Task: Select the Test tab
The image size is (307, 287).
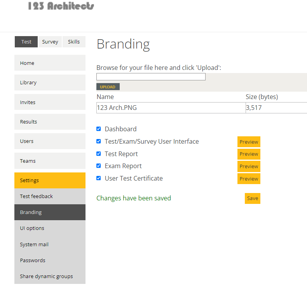Action: [26, 42]
